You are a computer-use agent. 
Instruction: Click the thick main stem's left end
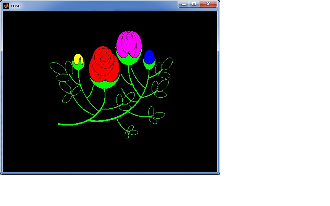[x=60, y=124]
